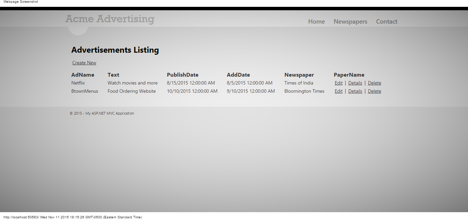This screenshot has height=219, width=468.
Task: Select the BtownMenus ad name cell
Action: [x=85, y=91]
